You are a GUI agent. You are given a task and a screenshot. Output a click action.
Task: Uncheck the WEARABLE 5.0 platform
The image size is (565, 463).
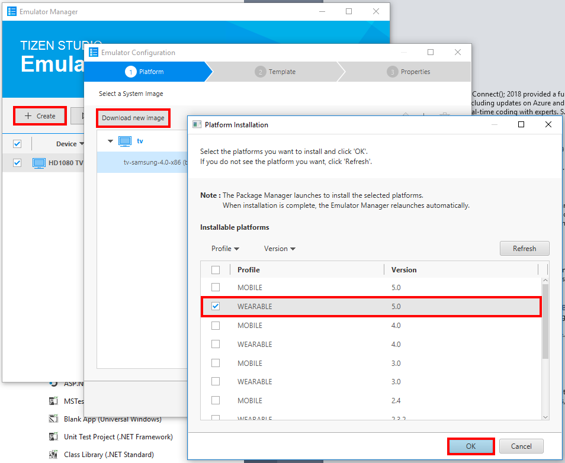(216, 306)
